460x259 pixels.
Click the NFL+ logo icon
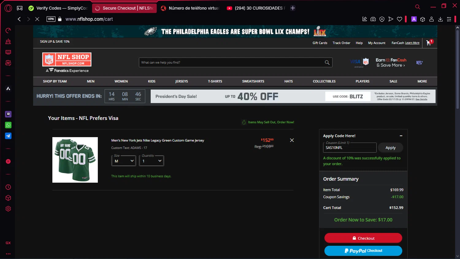(419, 63)
